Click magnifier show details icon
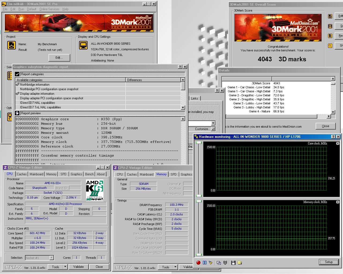The width and height of the screenshot is (343, 274). (x=330, y=46)
